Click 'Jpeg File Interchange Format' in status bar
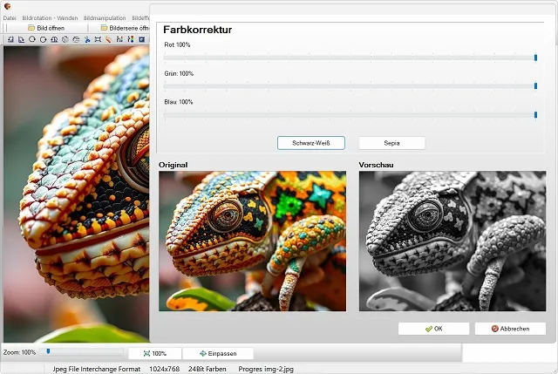Viewport: 558px width, 374px height. pos(97,369)
